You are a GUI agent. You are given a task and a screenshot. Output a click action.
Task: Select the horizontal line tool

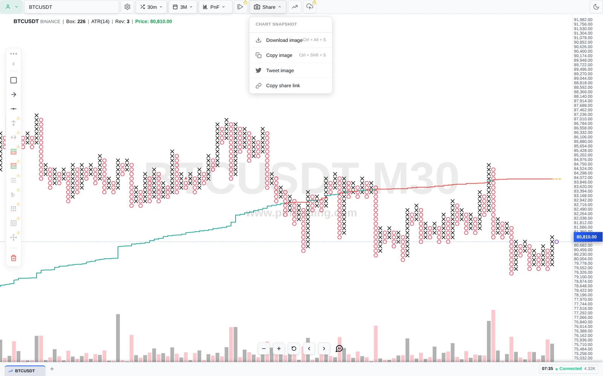point(14,109)
